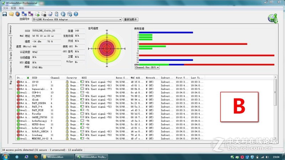Select the GAOKE_276730 network row
The height and width of the screenshot is (160, 285).
point(110,117)
